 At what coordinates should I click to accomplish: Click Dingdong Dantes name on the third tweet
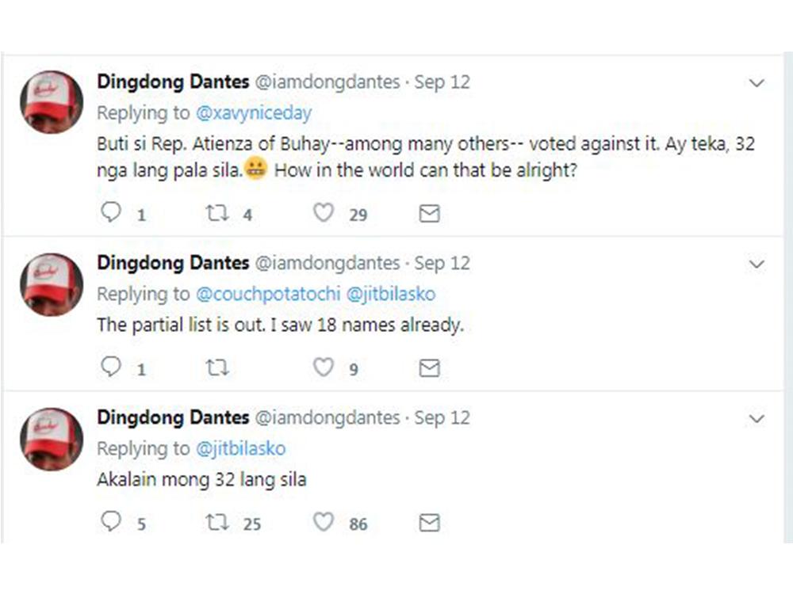171,417
